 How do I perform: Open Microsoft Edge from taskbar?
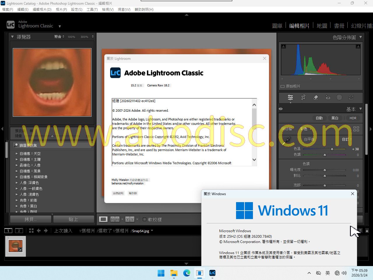pyautogui.click(x=186, y=273)
